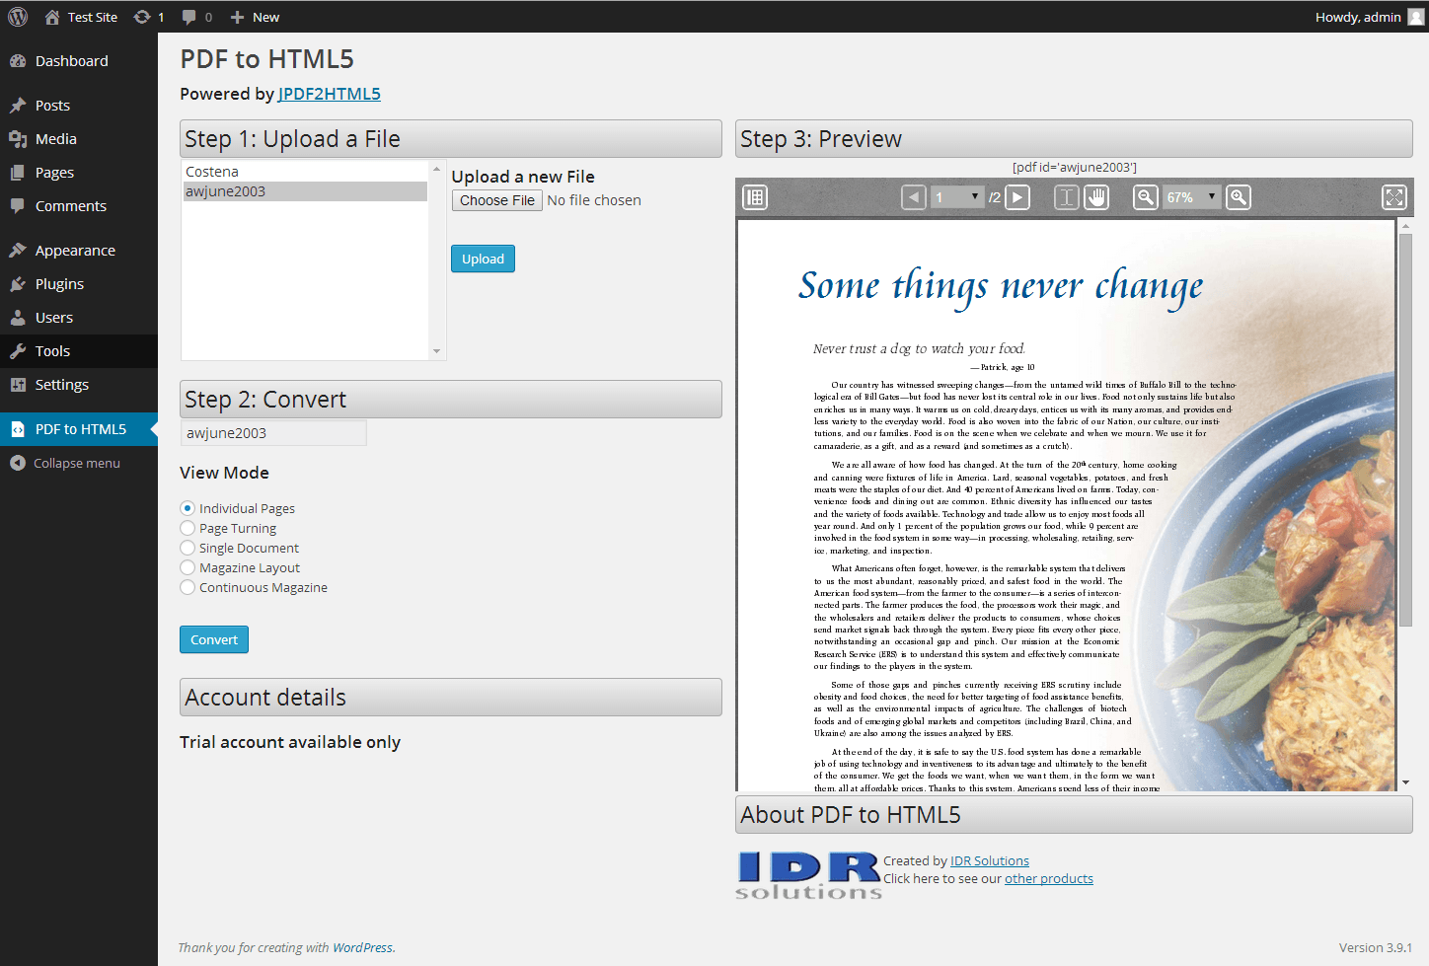
Task: Zoom out of the PDF preview
Action: (x=1145, y=197)
